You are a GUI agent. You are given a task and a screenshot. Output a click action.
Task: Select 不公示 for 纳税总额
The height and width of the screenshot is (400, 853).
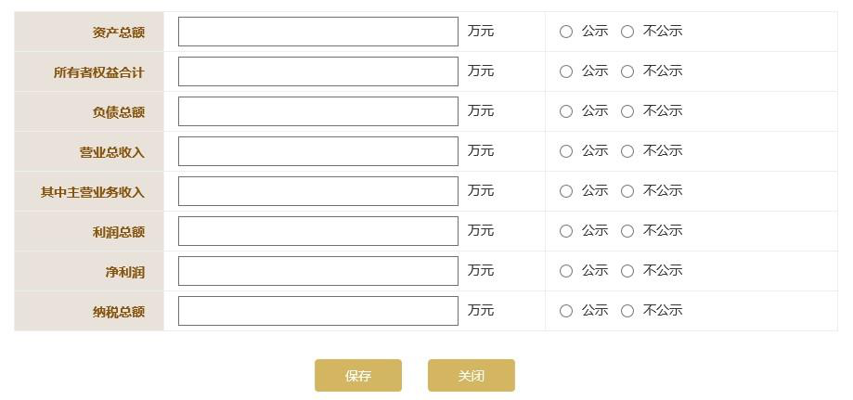click(x=627, y=311)
